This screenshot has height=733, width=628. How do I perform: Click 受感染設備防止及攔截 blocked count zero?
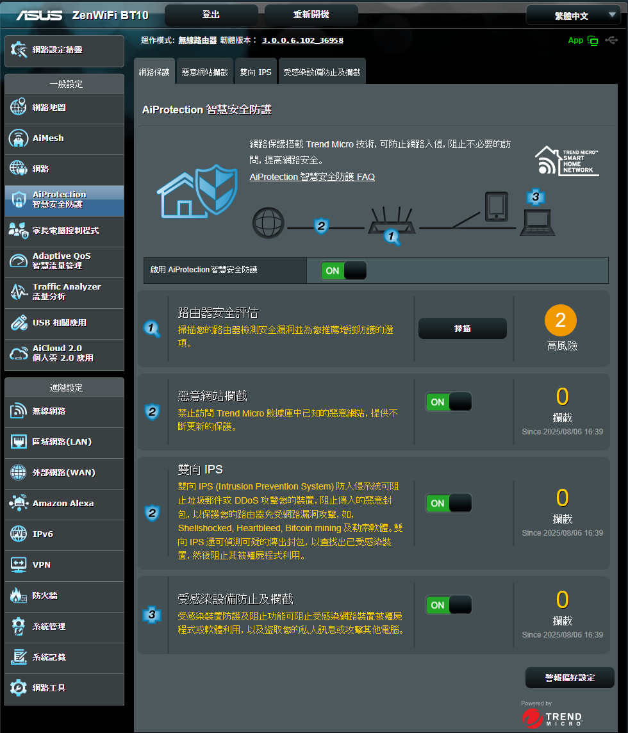click(563, 600)
